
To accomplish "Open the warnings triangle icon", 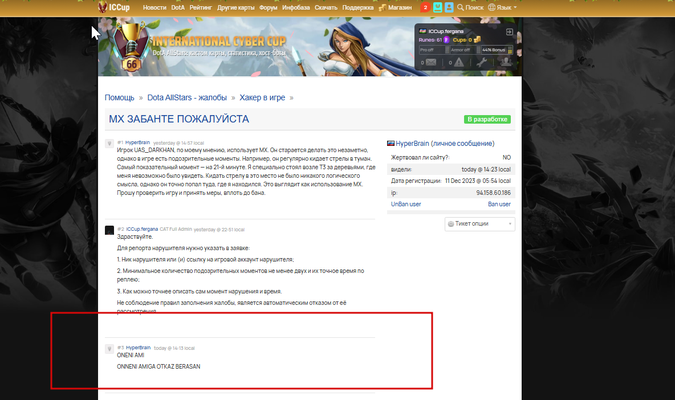I will coord(459,62).
